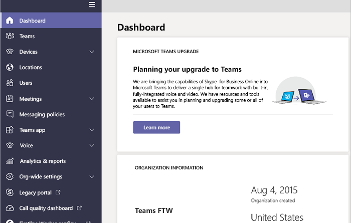Expand the Teams app chevron
This screenshot has height=223, width=351.
click(x=92, y=130)
